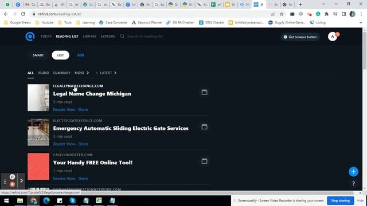Viewport: 367px width, 206px height.
Task: Click the Edit link
Action: pos(80,55)
